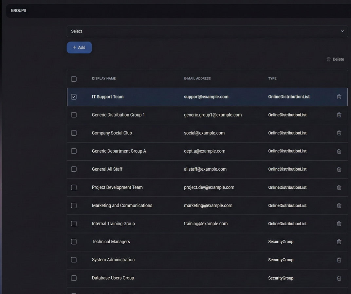
Task: Click trash icon on Technical Managers row
Action: point(339,242)
